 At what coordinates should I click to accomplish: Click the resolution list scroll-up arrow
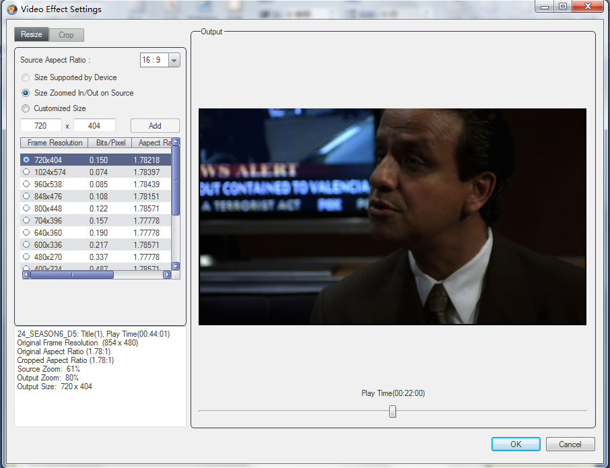tap(176, 141)
